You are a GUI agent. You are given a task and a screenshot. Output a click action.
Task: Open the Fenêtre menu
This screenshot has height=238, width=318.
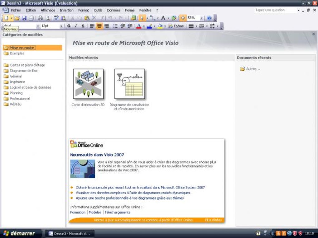(145, 10)
